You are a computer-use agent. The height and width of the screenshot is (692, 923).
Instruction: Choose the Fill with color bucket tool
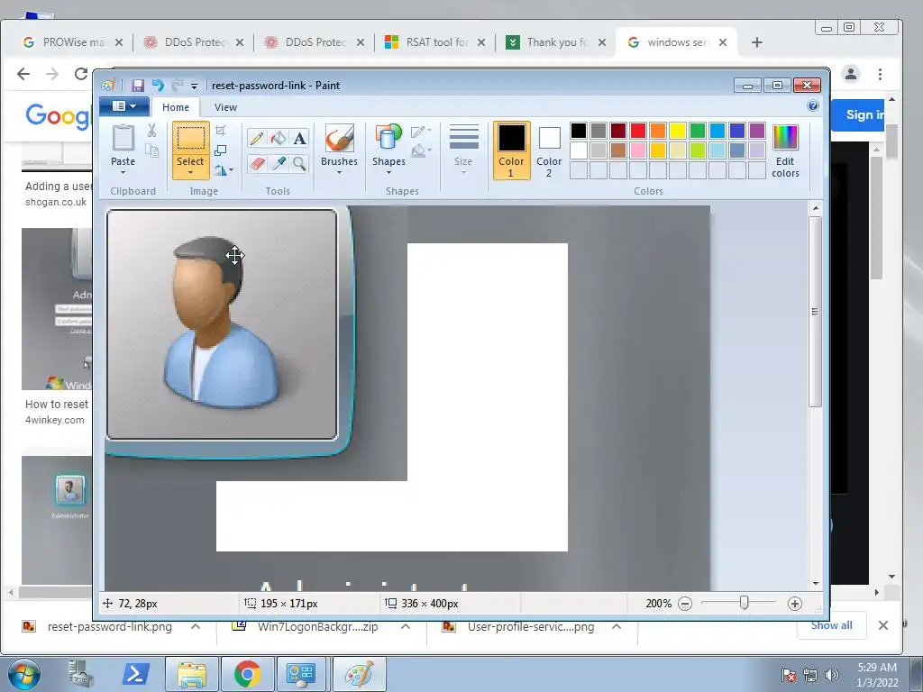(279, 138)
